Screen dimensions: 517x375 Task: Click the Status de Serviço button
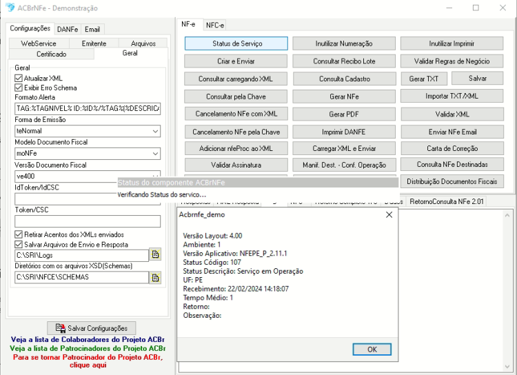(236, 43)
